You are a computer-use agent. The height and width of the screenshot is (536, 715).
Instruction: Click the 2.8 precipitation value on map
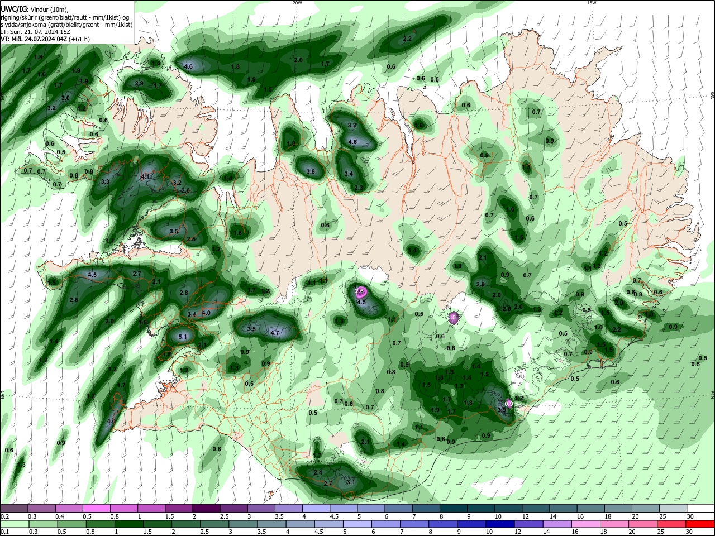point(184,293)
